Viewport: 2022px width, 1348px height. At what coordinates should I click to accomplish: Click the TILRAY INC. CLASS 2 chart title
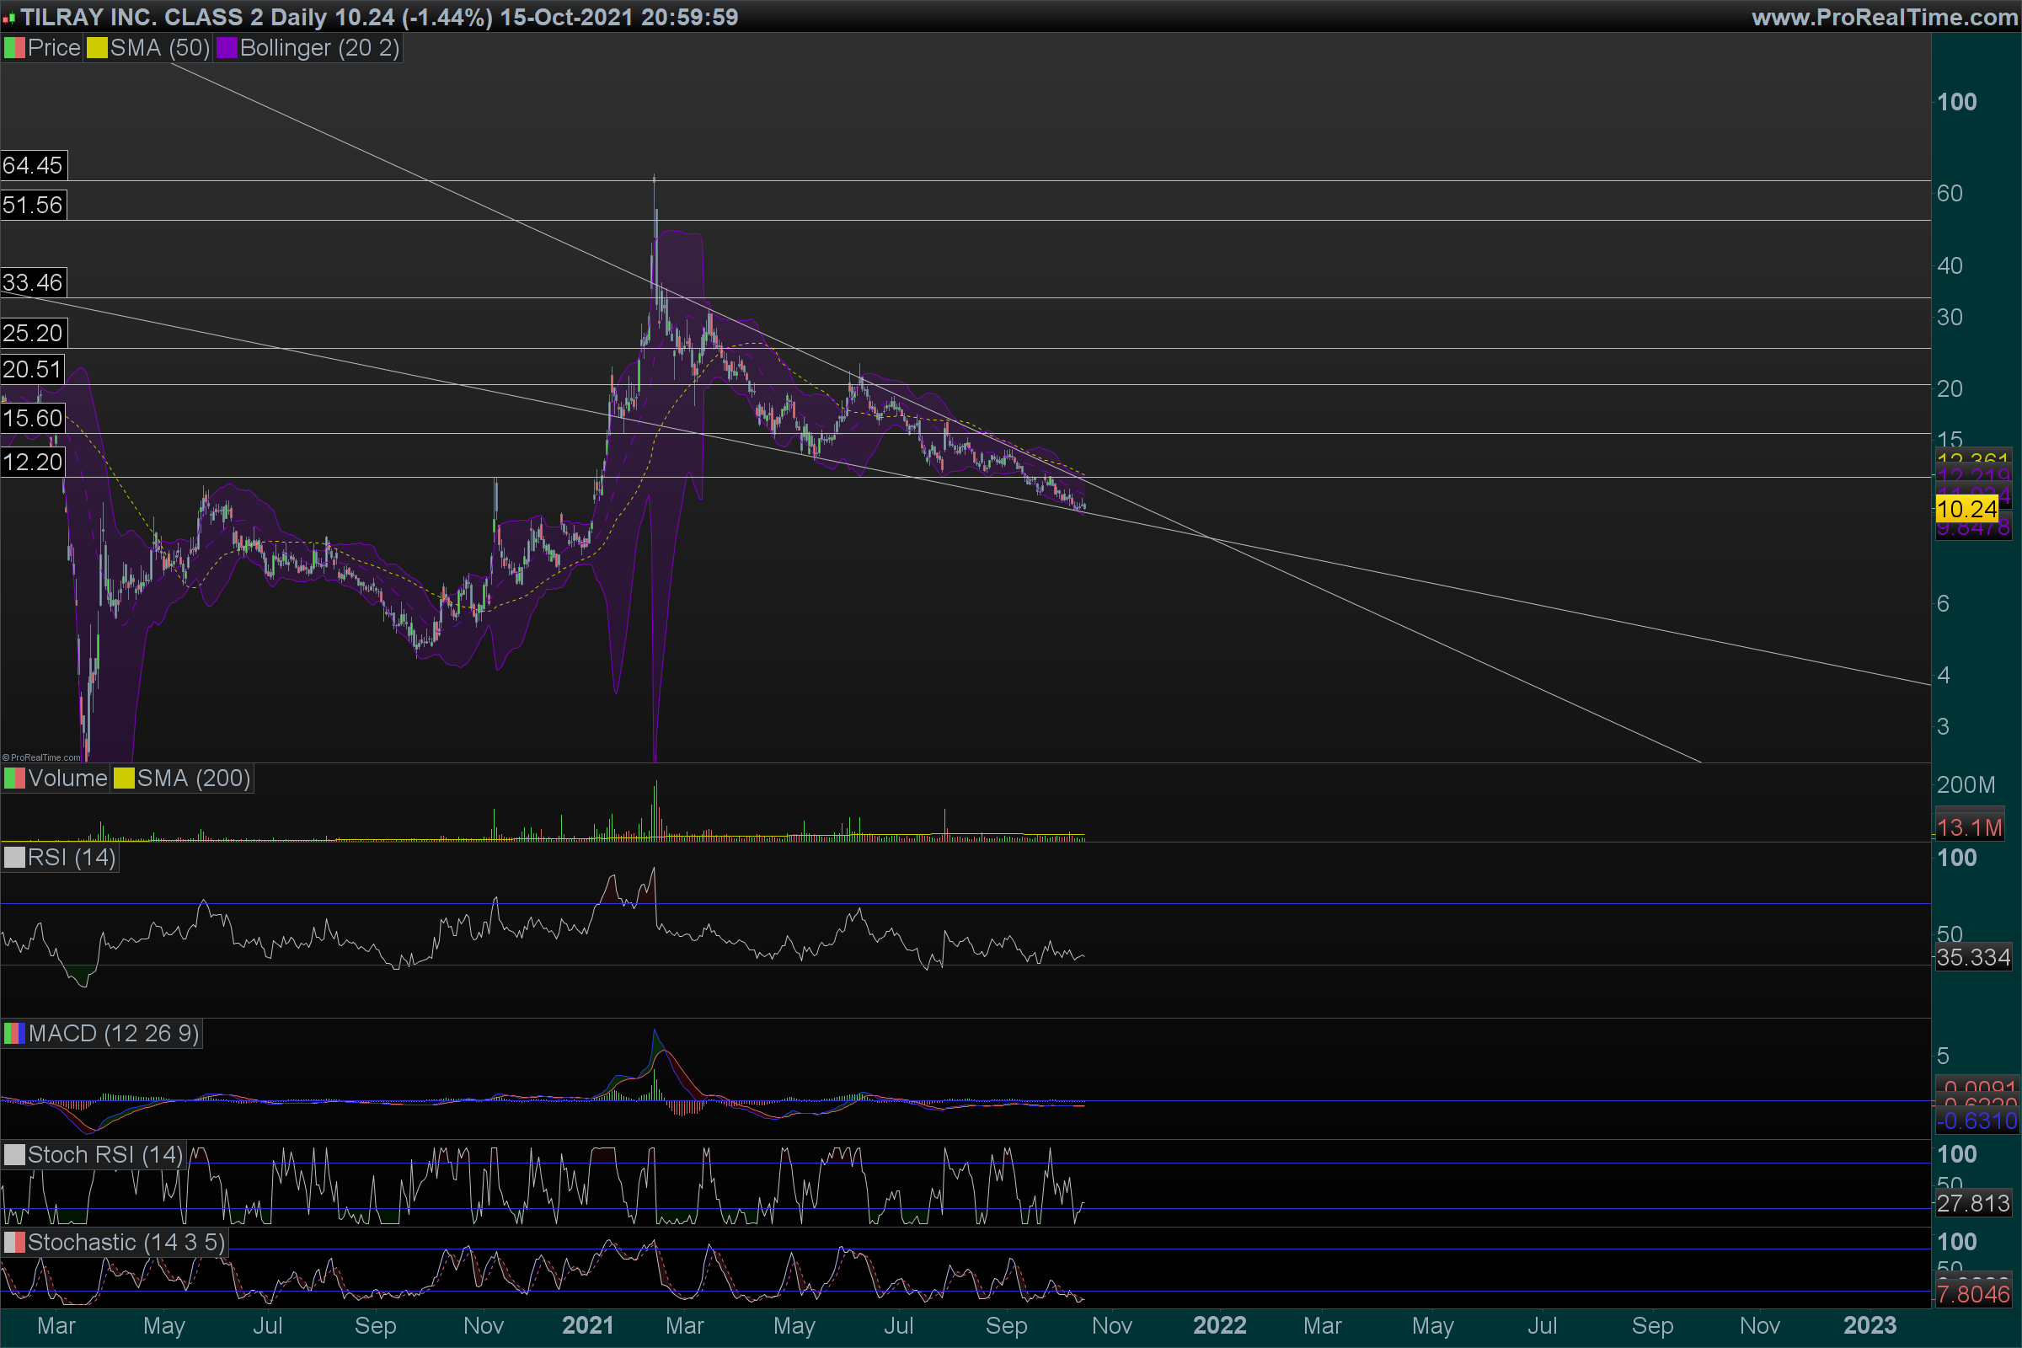[142, 17]
